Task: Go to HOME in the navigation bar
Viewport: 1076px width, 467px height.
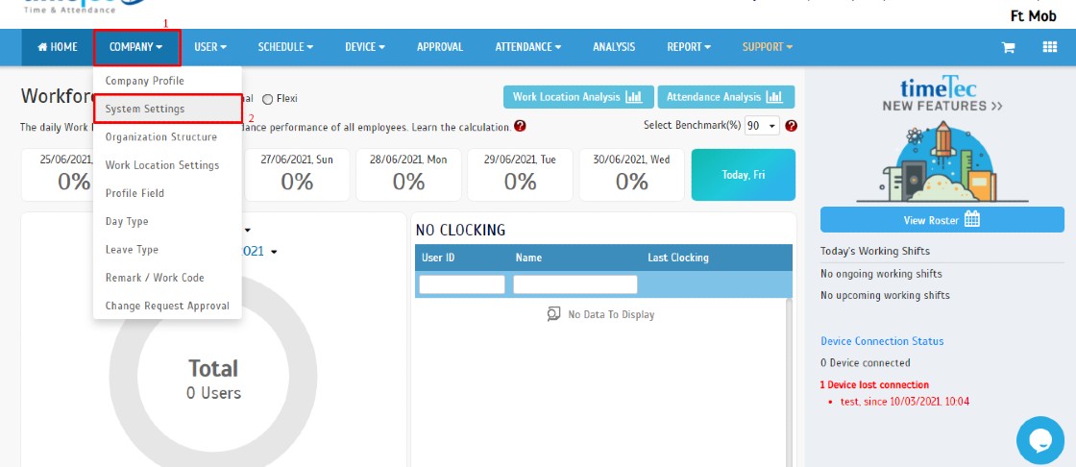Action: click(58, 47)
